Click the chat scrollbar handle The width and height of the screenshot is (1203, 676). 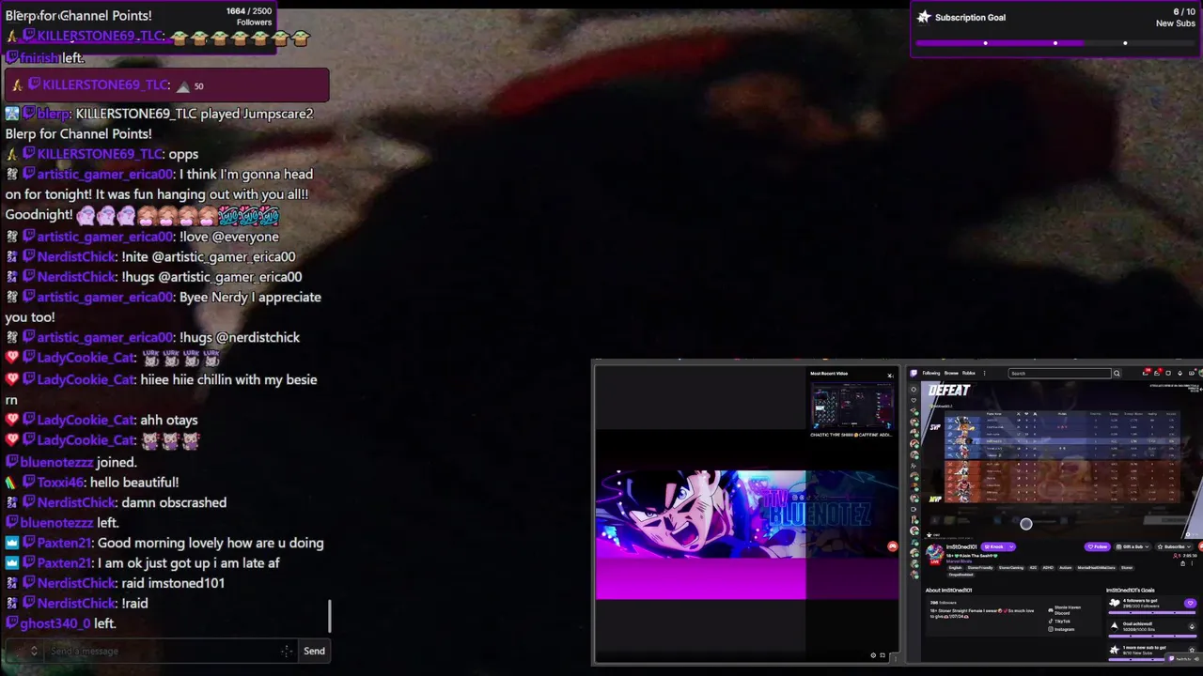coord(330,617)
